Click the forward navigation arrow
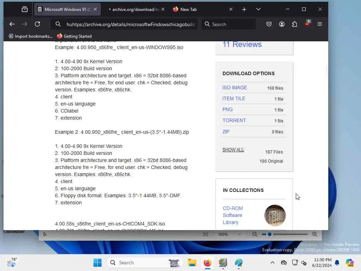Viewport: 361px width, 271px height. (25, 24)
